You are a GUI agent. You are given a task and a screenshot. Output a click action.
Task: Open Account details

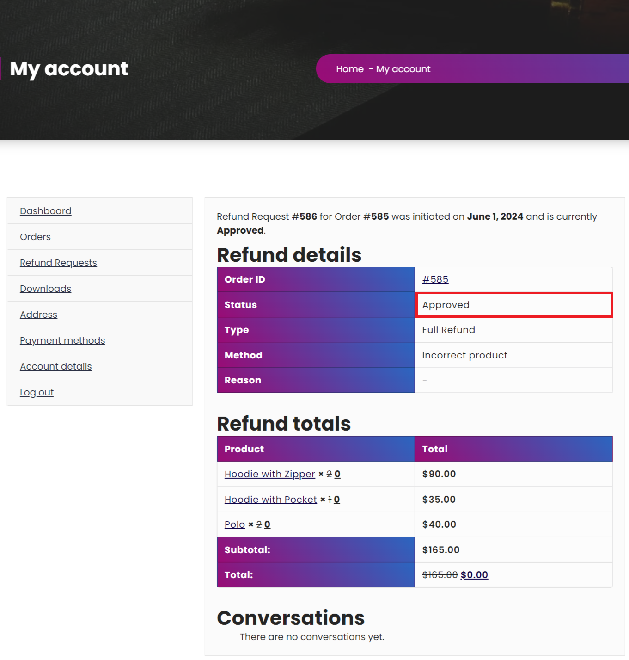(55, 366)
